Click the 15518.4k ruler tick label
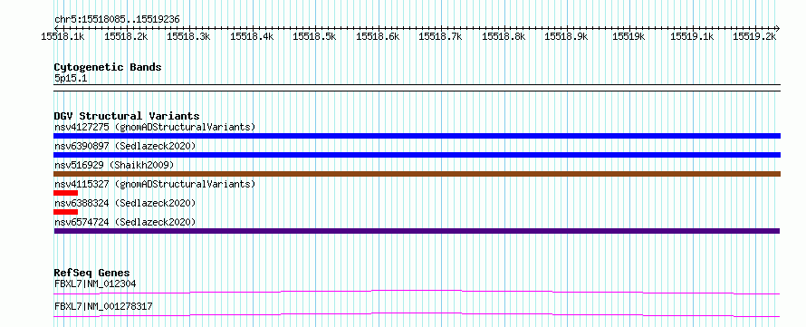 click(252, 36)
